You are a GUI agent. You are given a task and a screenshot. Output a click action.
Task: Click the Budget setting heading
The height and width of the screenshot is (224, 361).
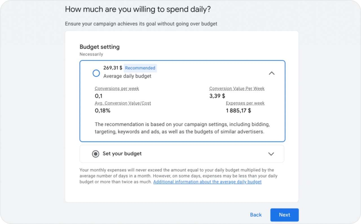coord(99,47)
